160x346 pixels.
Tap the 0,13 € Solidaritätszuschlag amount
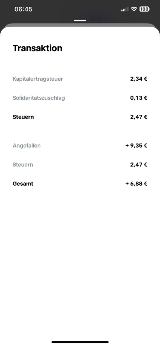point(139,98)
